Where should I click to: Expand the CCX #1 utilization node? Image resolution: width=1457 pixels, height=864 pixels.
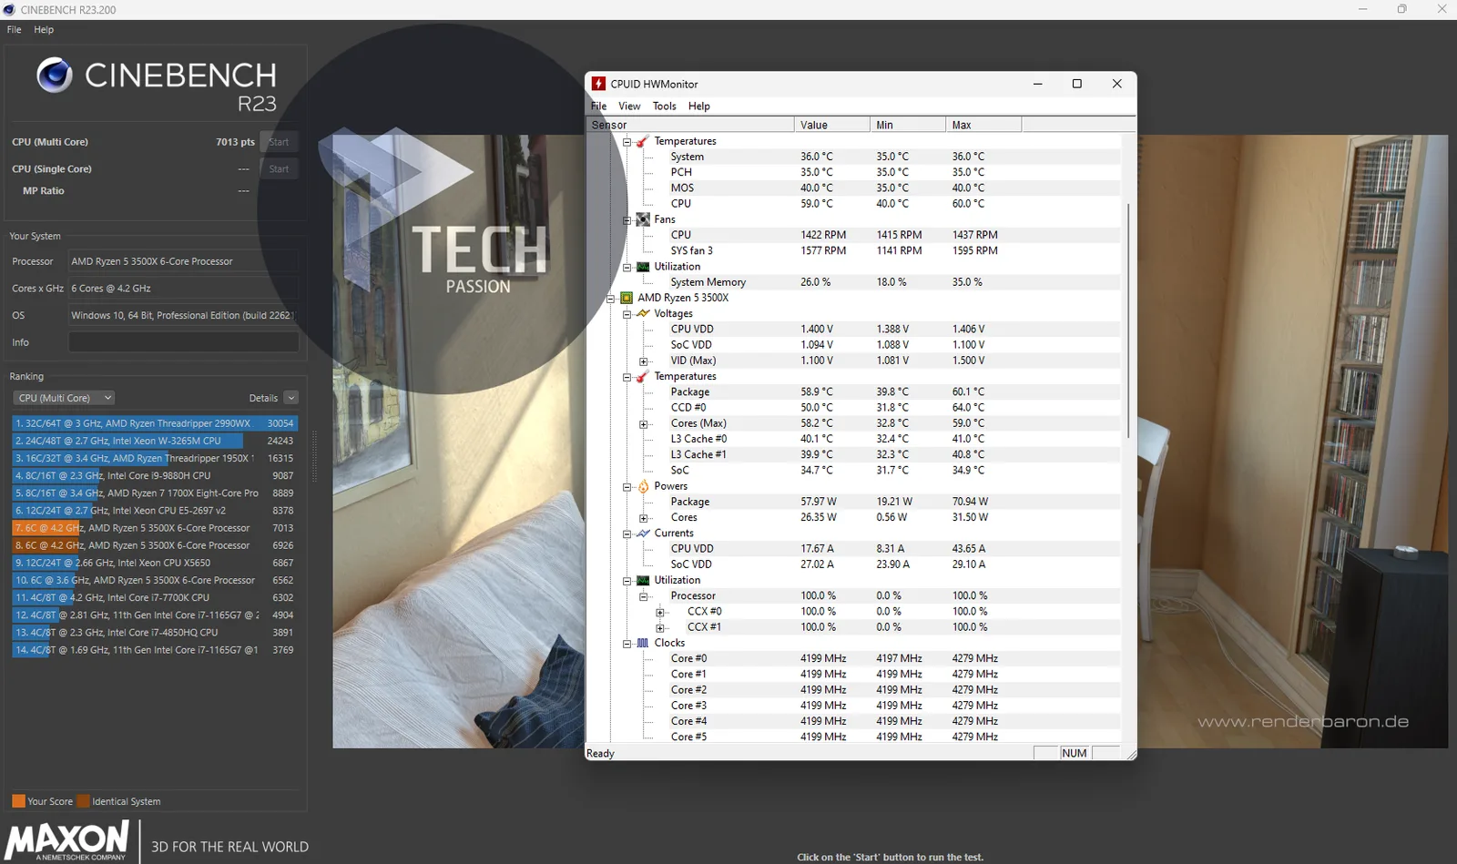tap(660, 627)
